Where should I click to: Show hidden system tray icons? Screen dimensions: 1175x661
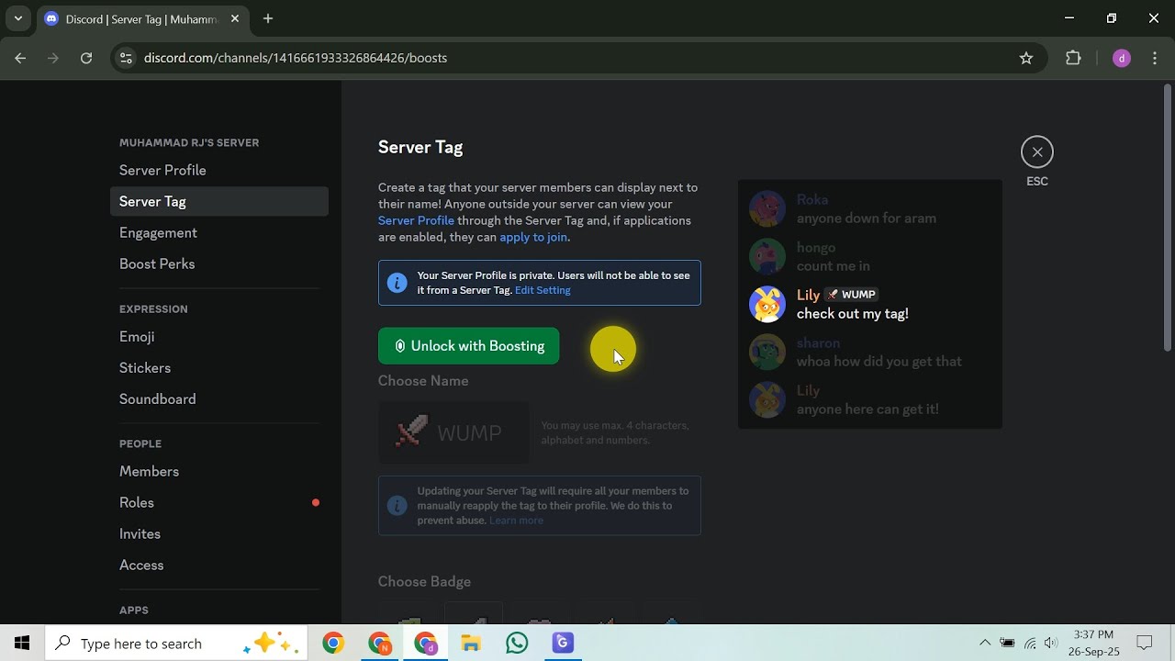click(x=985, y=644)
